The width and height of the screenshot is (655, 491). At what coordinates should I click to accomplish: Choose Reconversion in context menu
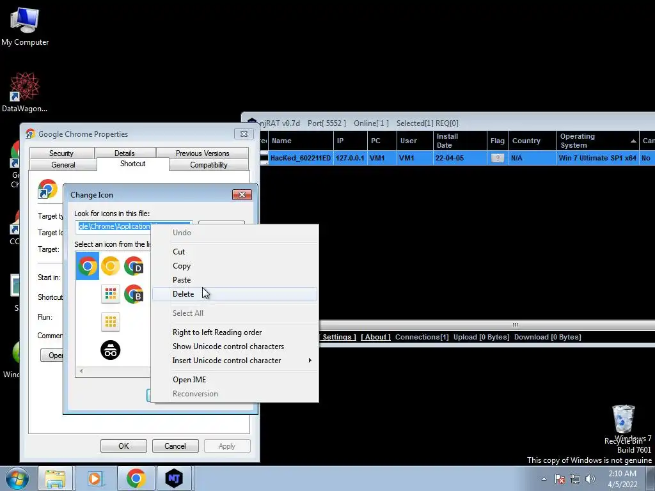click(x=234, y=394)
